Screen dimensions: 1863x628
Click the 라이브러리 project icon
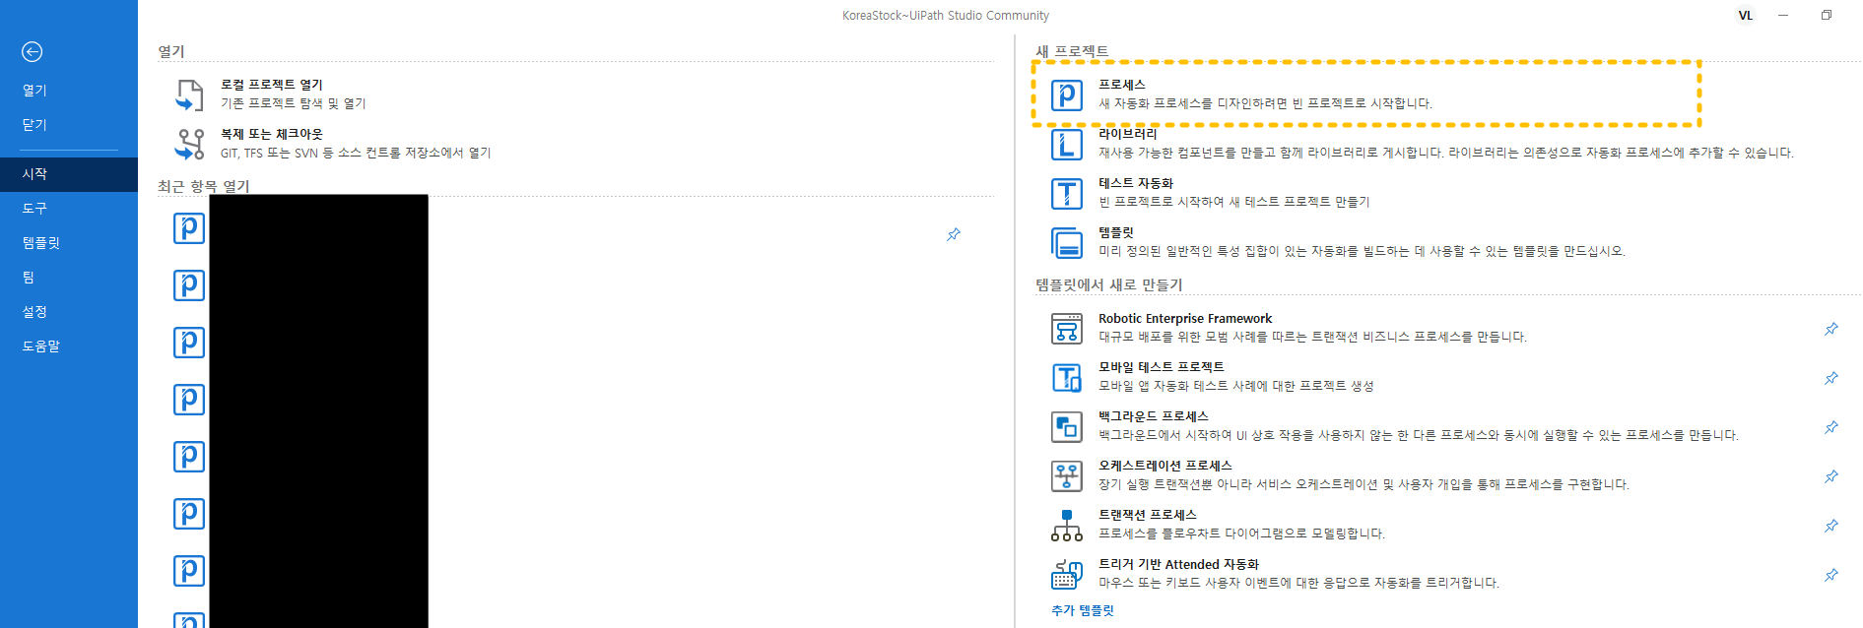(x=1067, y=144)
